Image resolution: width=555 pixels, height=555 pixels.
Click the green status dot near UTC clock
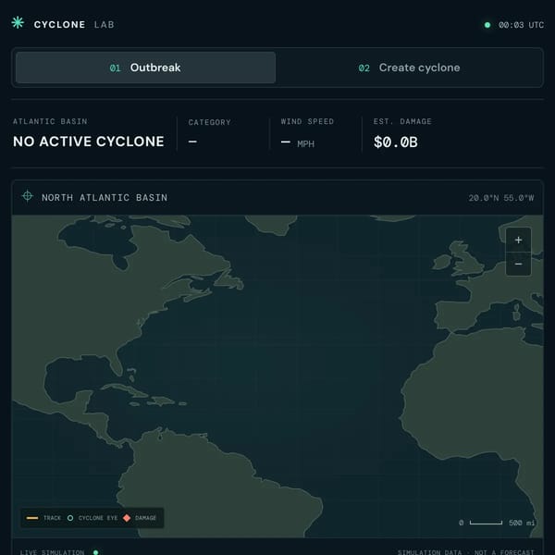click(487, 25)
